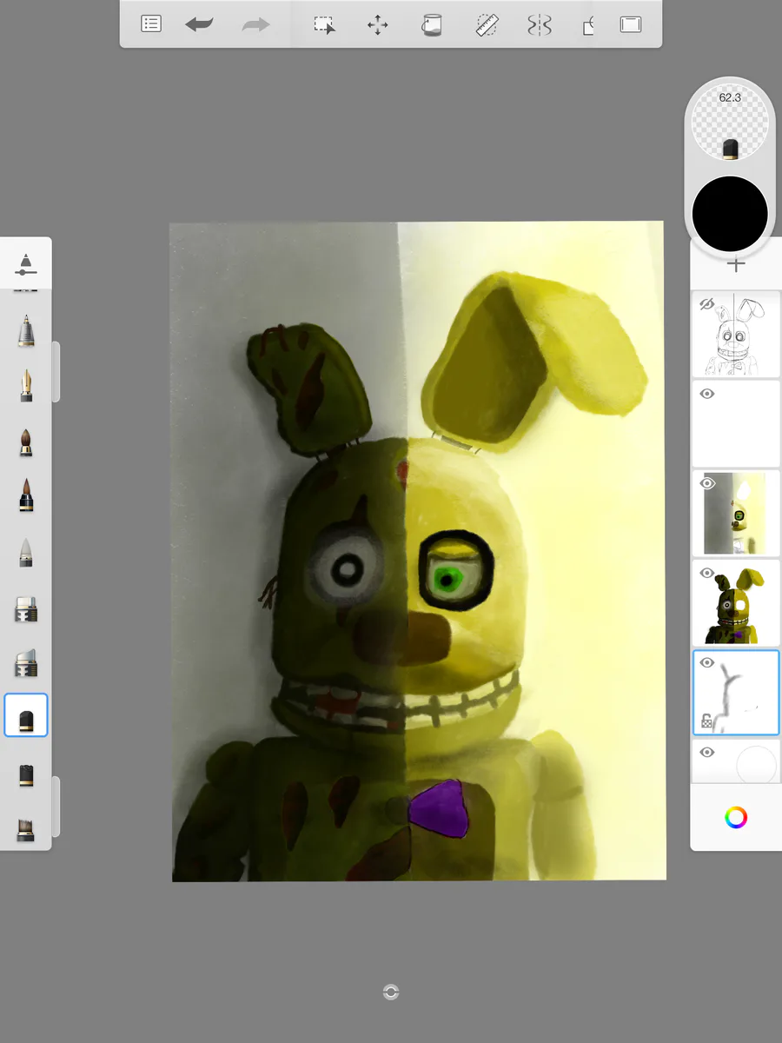
Task: Pick the mechanical pencil brush
Action: [26, 330]
